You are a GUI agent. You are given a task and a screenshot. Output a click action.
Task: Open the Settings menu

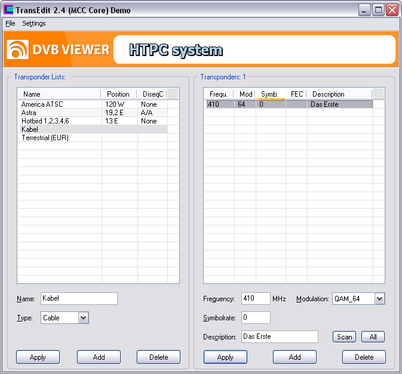coord(34,23)
